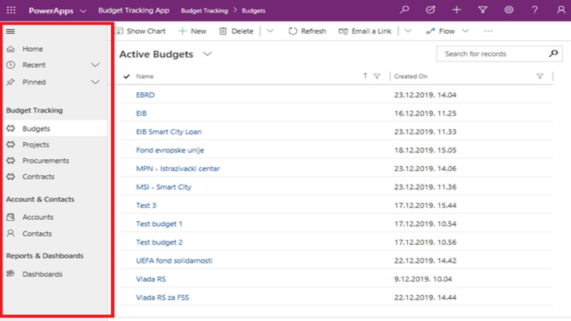The height and width of the screenshot is (321, 571).
Task: Open the Fond evropske unije record
Action: tap(170, 150)
